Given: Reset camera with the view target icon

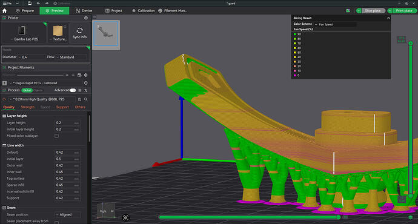Looking at the screenshot, I should pyautogui.click(x=125, y=217).
